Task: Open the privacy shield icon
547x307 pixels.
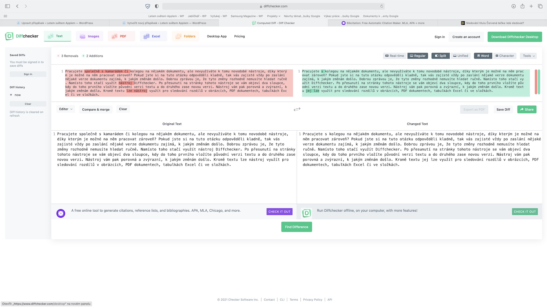Action: 148,6
